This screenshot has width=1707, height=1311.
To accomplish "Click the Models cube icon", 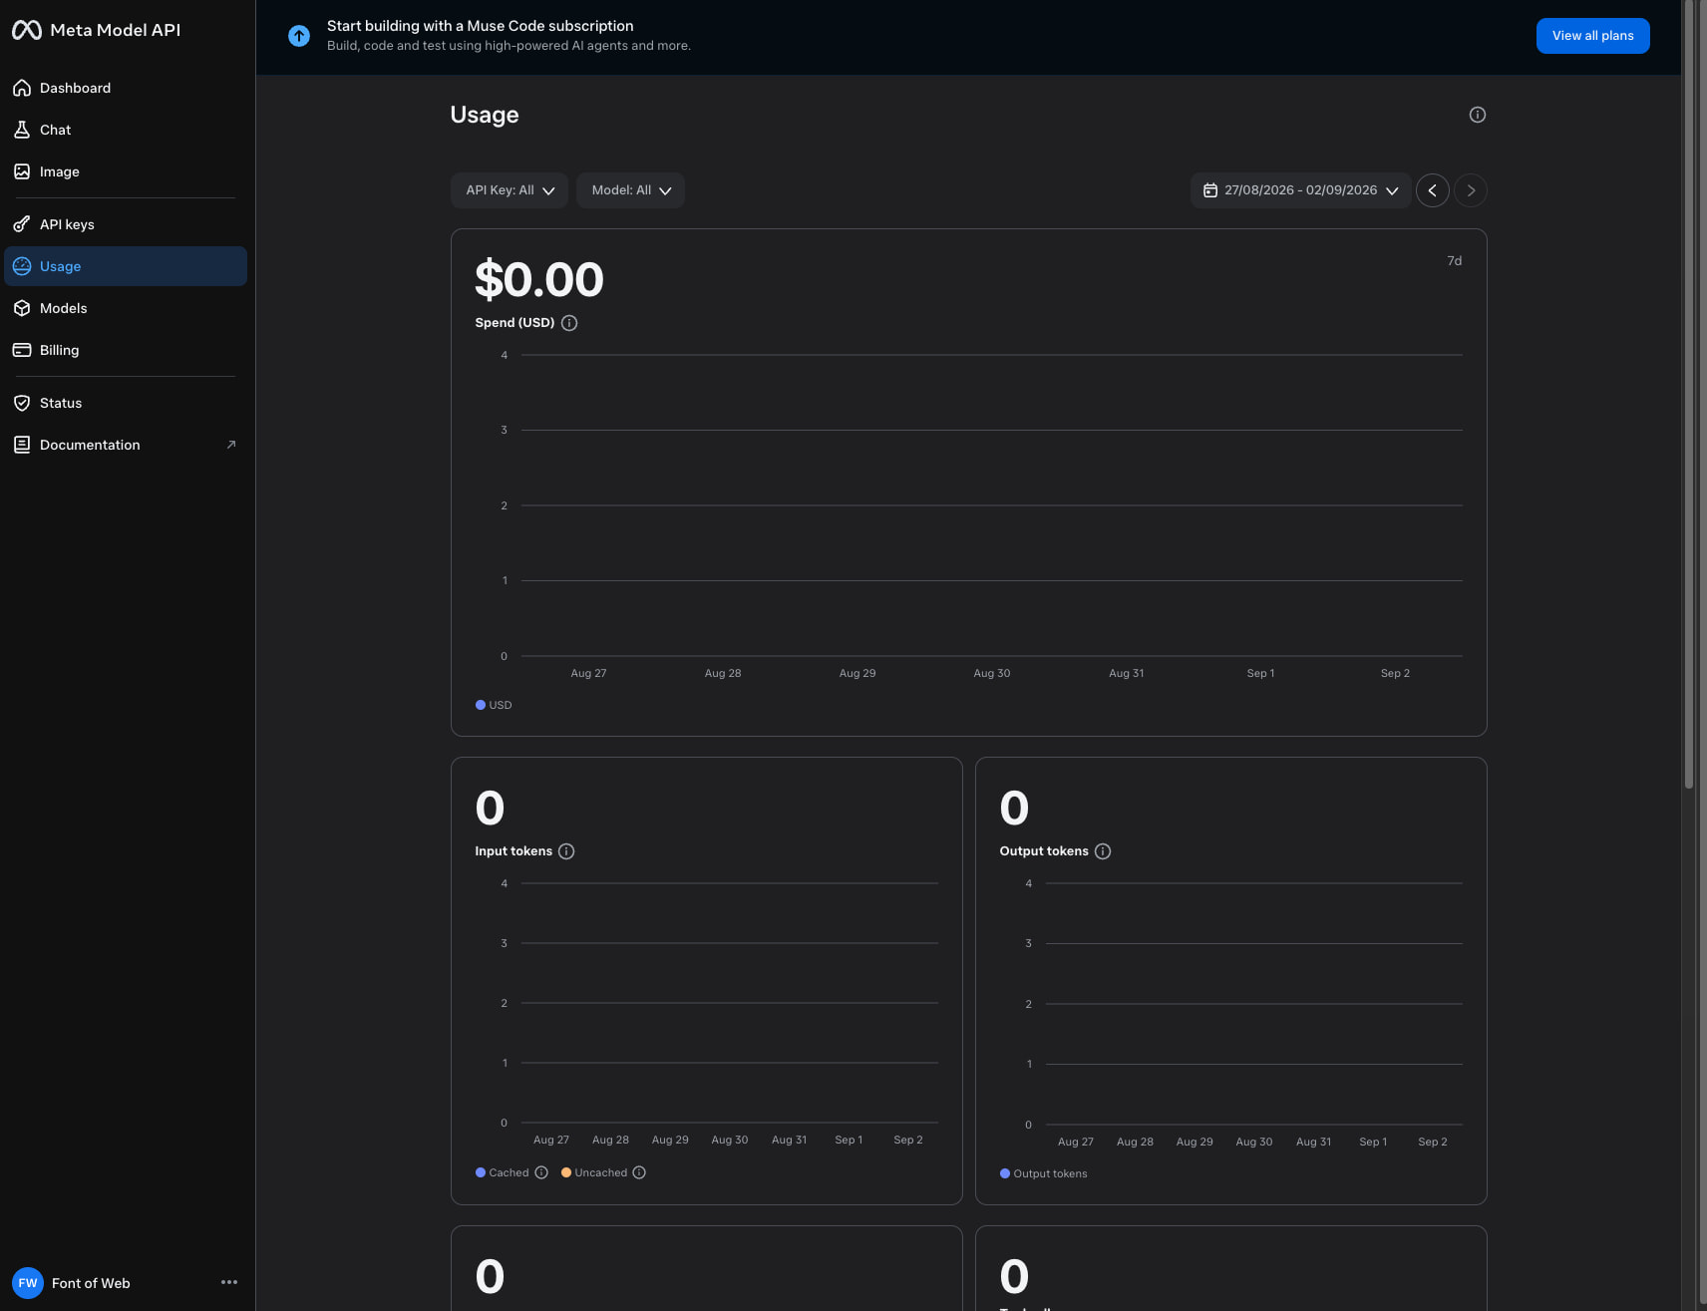I will (22, 308).
